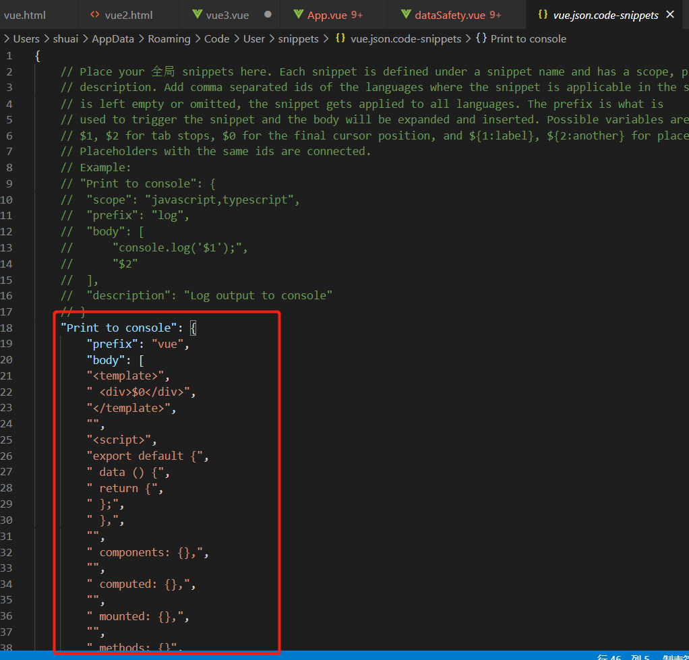Click the comment "Log output to console" on line 16

258,296
